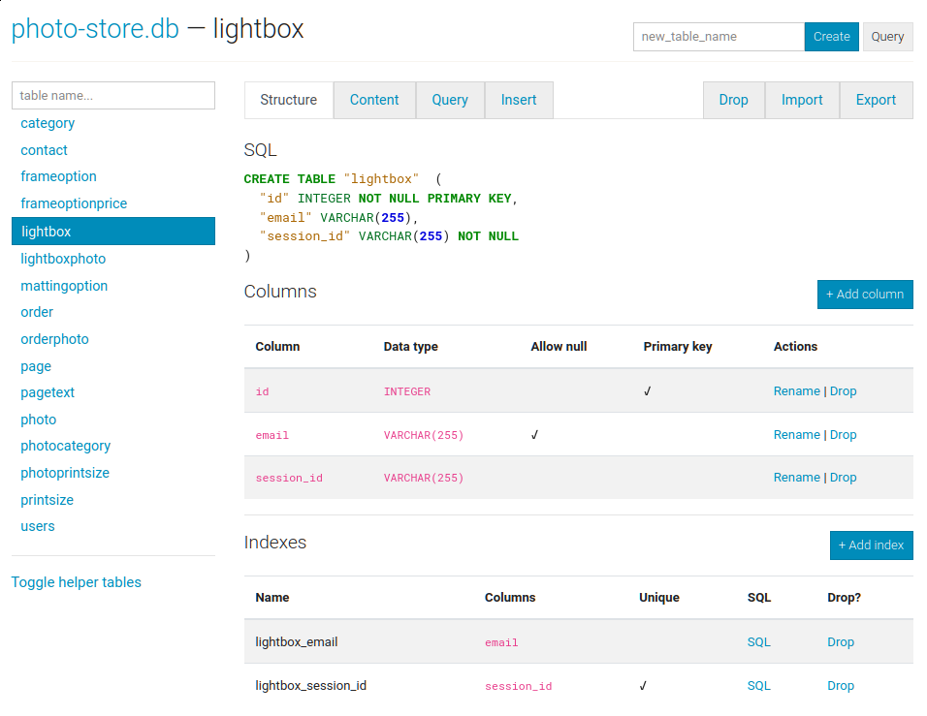Select the Structure tab
Image resolution: width=927 pixels, height=716 pixels.
pos(290,100)
